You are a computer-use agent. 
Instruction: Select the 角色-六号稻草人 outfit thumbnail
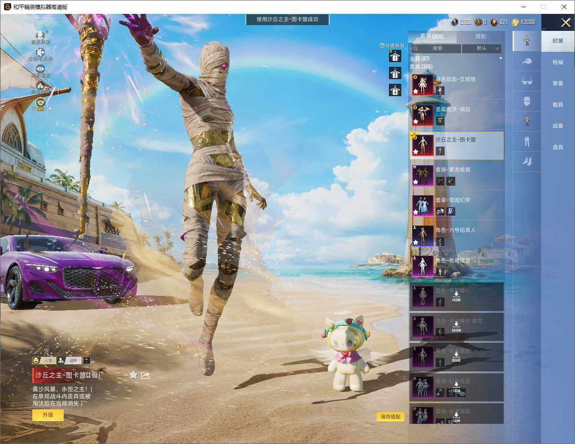423,235
